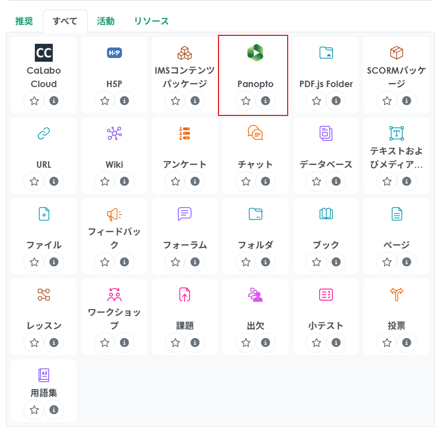Open the 活動 tab

pyautogui.click(x=106, y=21)
